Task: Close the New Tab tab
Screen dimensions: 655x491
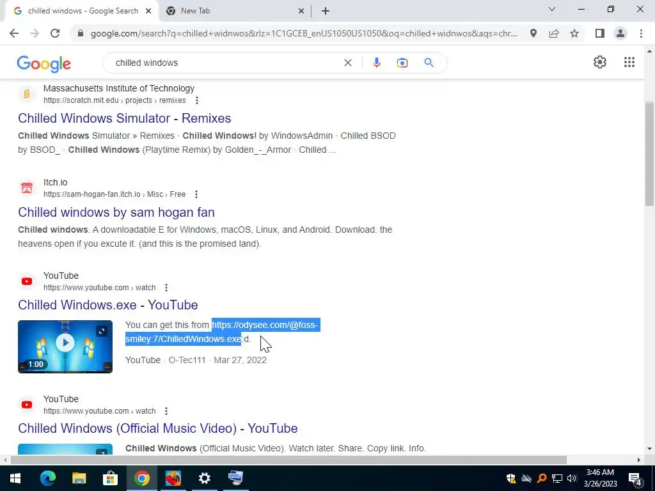Action: tap(301, 12)
